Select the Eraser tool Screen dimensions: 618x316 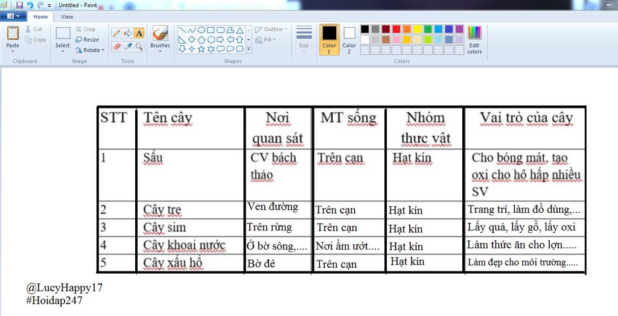pos(116,46)
